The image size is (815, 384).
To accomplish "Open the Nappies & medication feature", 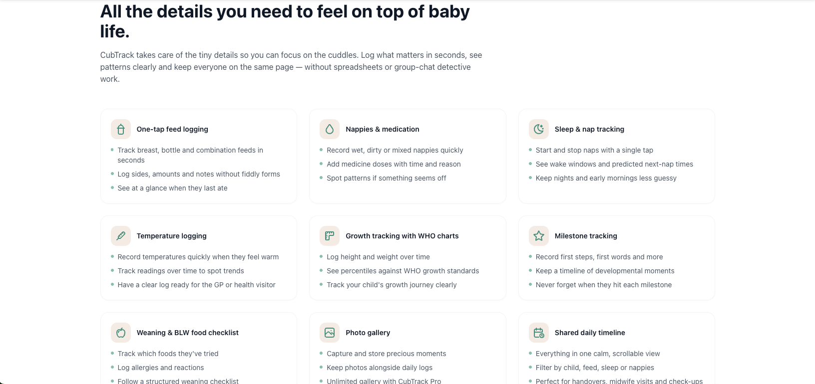I will pyautogui.click(x=383, y=129).
